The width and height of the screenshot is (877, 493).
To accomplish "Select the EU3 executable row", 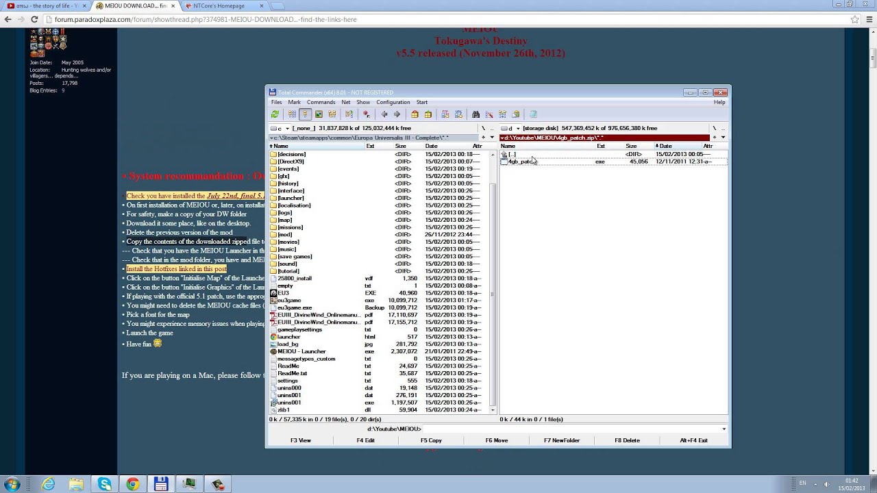I will 380,293.
